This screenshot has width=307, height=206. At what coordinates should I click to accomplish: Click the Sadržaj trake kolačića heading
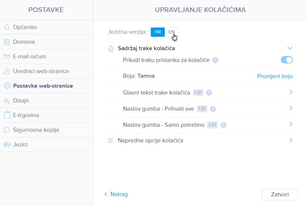point(146,48)
